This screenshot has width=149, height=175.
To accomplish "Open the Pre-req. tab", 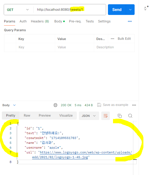I will [75, 21].
